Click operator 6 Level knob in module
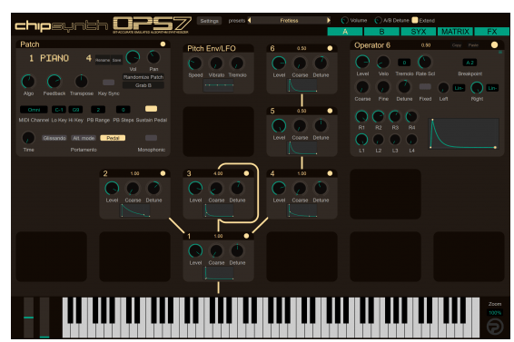Image resolution: width=514 pixels, height=342 pixels. click(279, 64)
